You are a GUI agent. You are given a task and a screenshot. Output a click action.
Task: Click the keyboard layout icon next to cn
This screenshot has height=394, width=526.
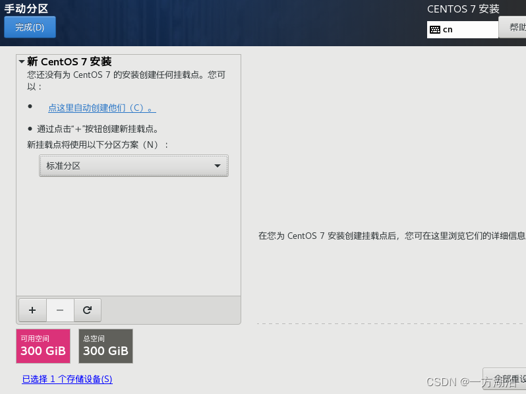point(435,30)
